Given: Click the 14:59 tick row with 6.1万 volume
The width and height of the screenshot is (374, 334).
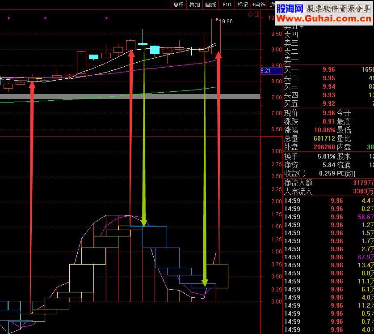Looking at the screenshot, I should point(329,289).
